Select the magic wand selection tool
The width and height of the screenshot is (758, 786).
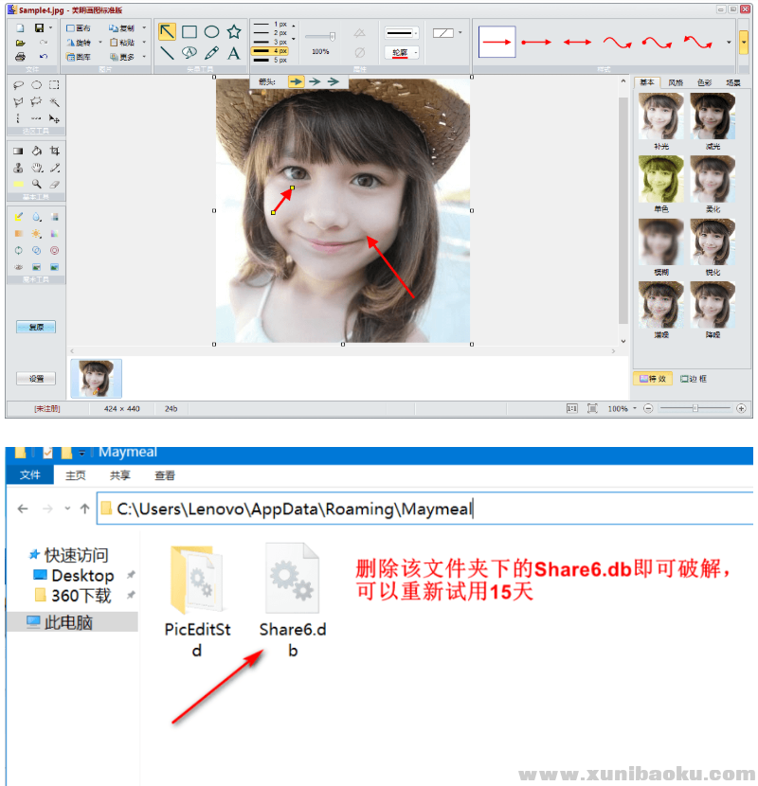pos(54,100)
